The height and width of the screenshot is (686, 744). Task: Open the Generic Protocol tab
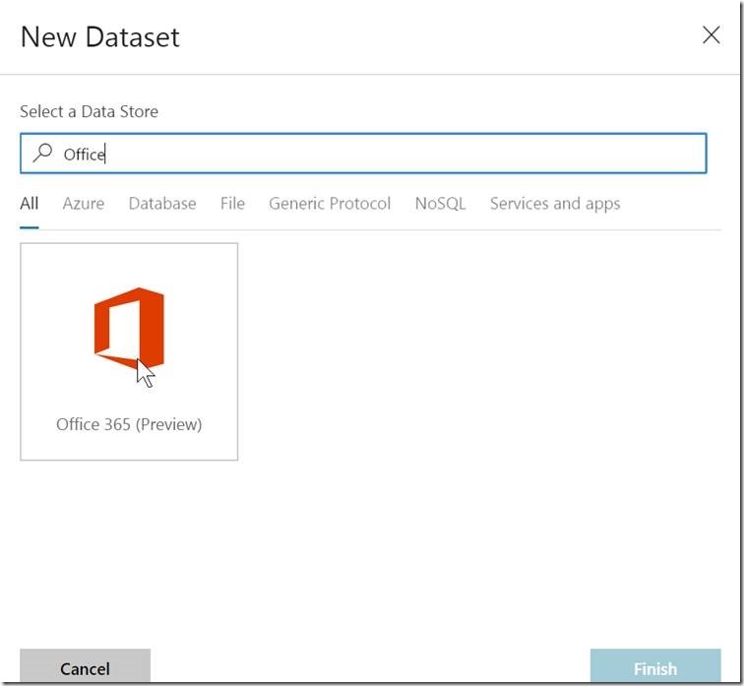(x=330, y=204)
